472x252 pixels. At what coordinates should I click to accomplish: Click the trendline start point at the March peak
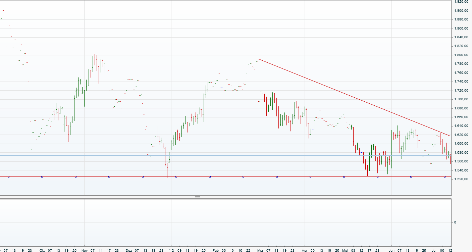[x=259, y=59]
